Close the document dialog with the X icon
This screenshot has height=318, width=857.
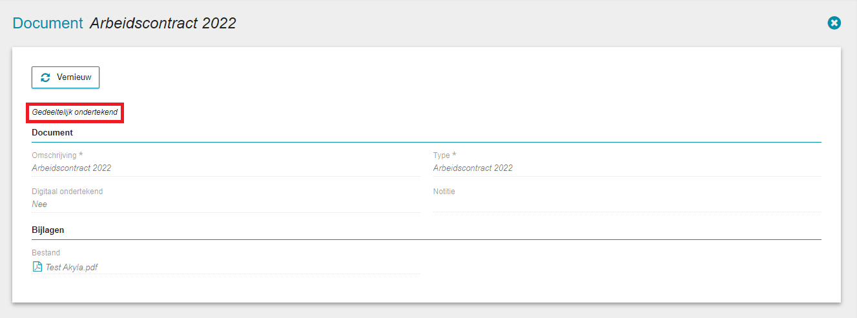click(834, 23)
